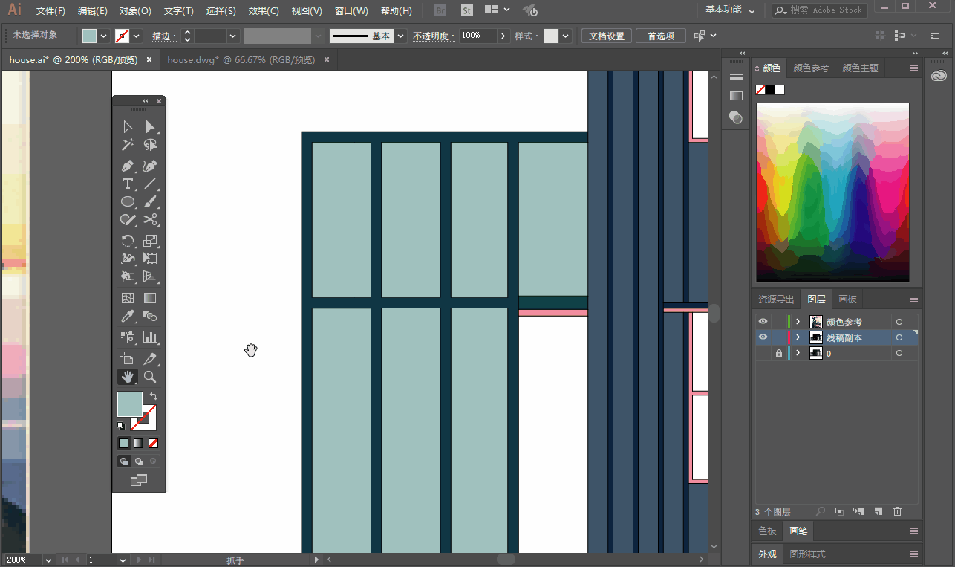Choose the Zoom magnifier tool

[x=150, y=377]
